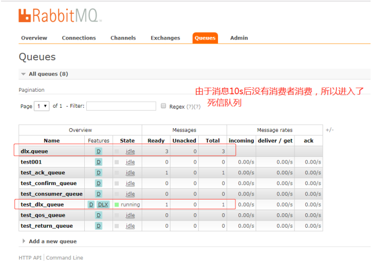
Task: Go to the Overview tab
Action: [34, 38]
